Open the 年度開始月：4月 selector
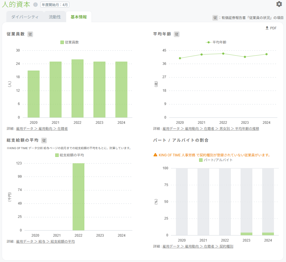The image size is (286, 262). (55, 5)
